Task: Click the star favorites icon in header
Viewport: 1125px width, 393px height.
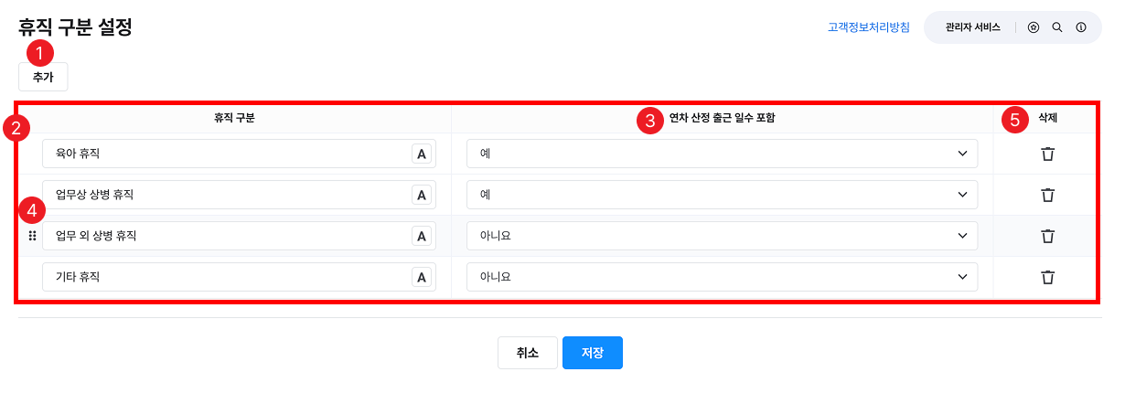Action: point(1034,27)
